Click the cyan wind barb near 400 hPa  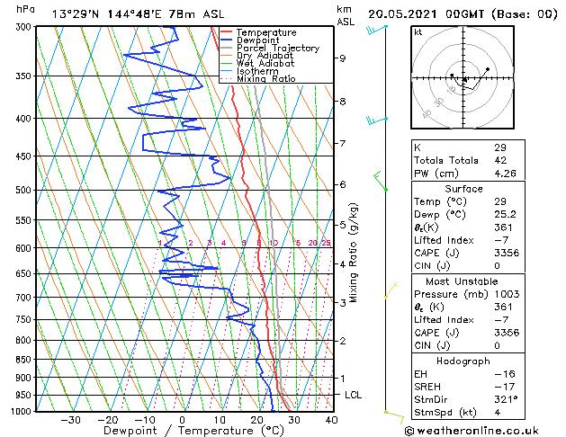pos(377,120)
